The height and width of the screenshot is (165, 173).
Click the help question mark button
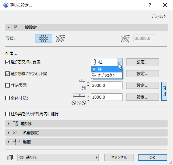[x=150, y=5]
